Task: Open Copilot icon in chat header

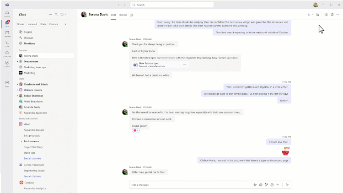Action: 326,15
